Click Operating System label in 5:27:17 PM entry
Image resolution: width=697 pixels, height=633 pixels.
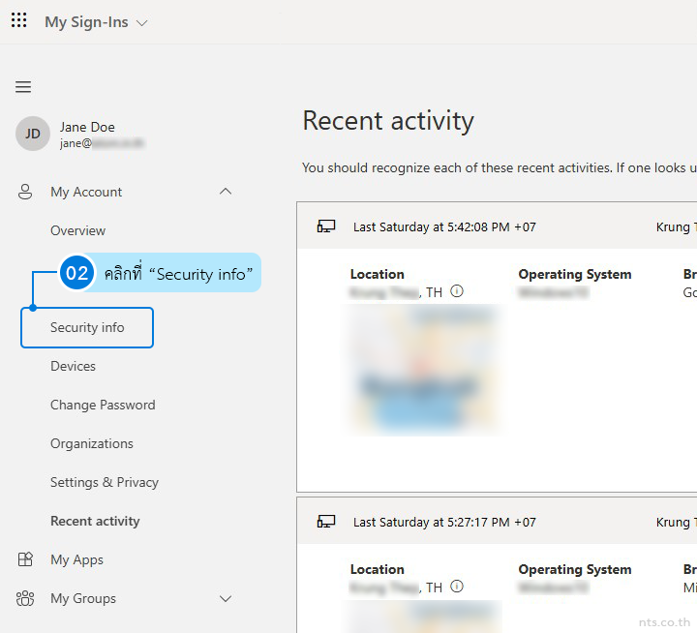tap(575, 569)
